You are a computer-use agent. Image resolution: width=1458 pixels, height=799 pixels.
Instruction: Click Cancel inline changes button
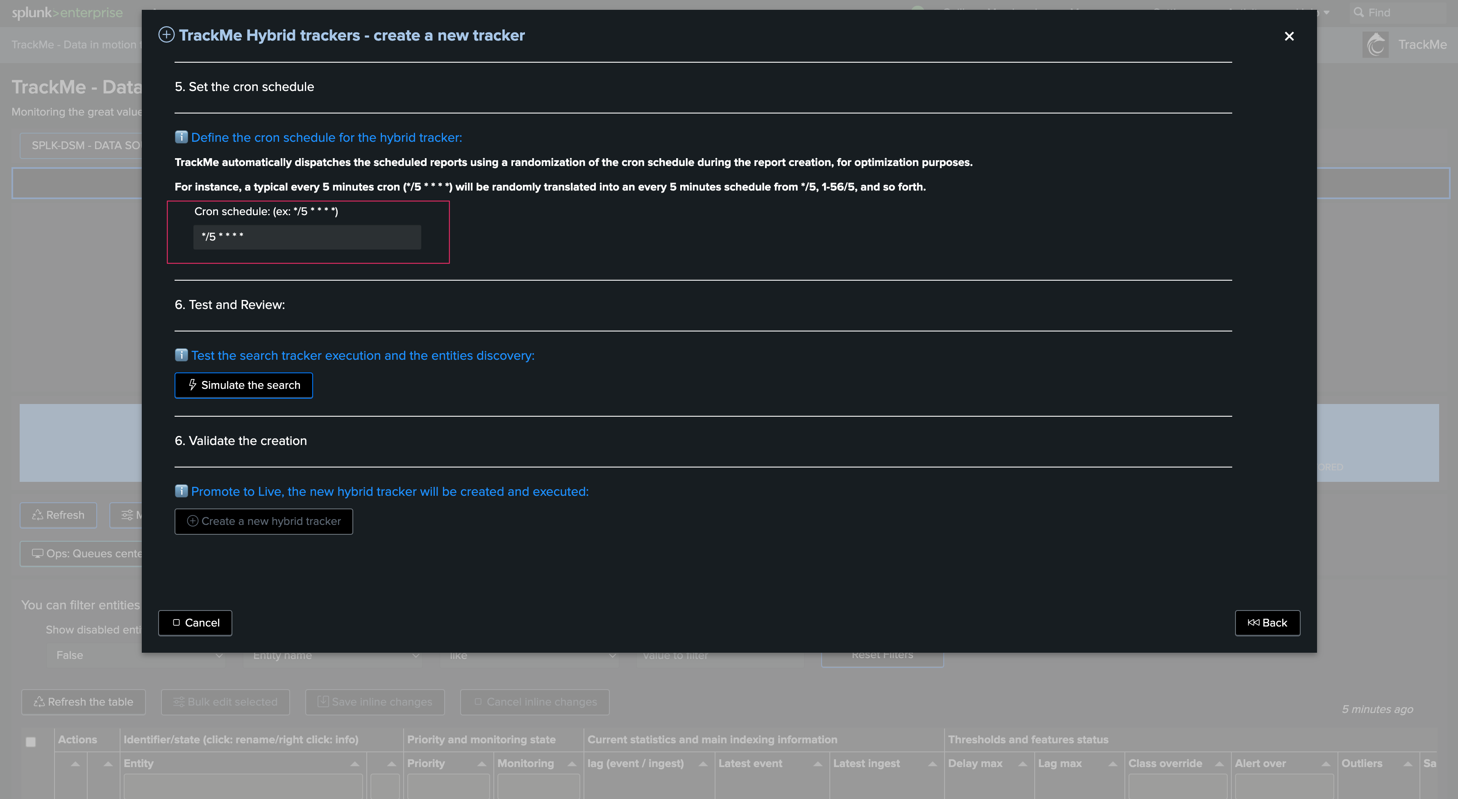535,701
